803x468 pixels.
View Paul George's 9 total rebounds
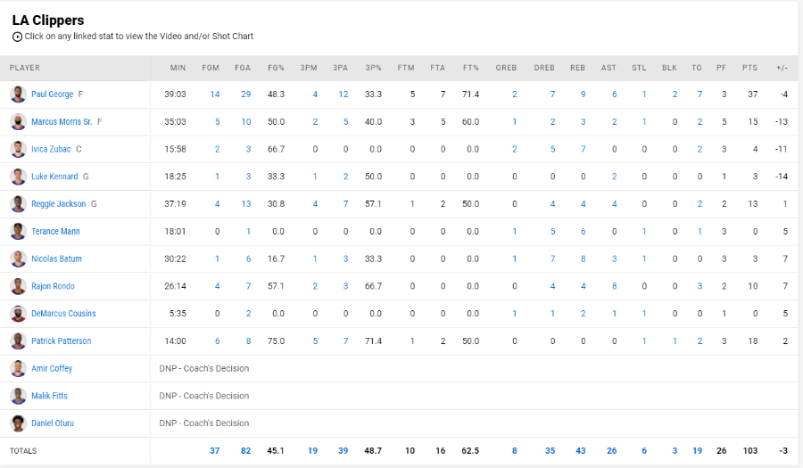[x=583, y=94]
